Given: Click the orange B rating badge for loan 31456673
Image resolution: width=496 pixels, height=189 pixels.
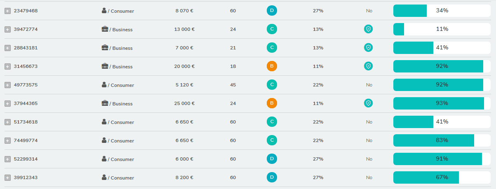Looking at the screenshot, I should click(272, 66).
